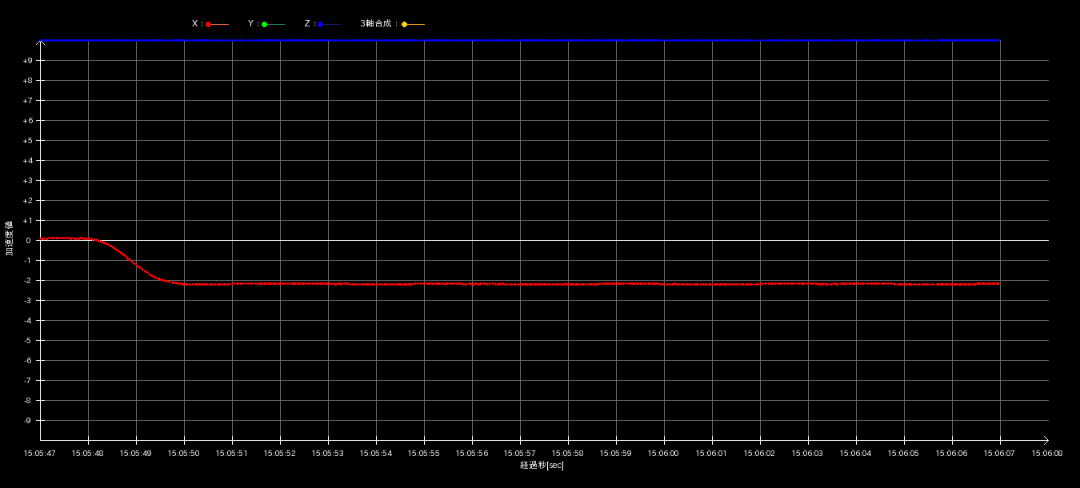The image size is (1080, 488).
Task: Click the 0 value axis label
Action: click(28, 241)
